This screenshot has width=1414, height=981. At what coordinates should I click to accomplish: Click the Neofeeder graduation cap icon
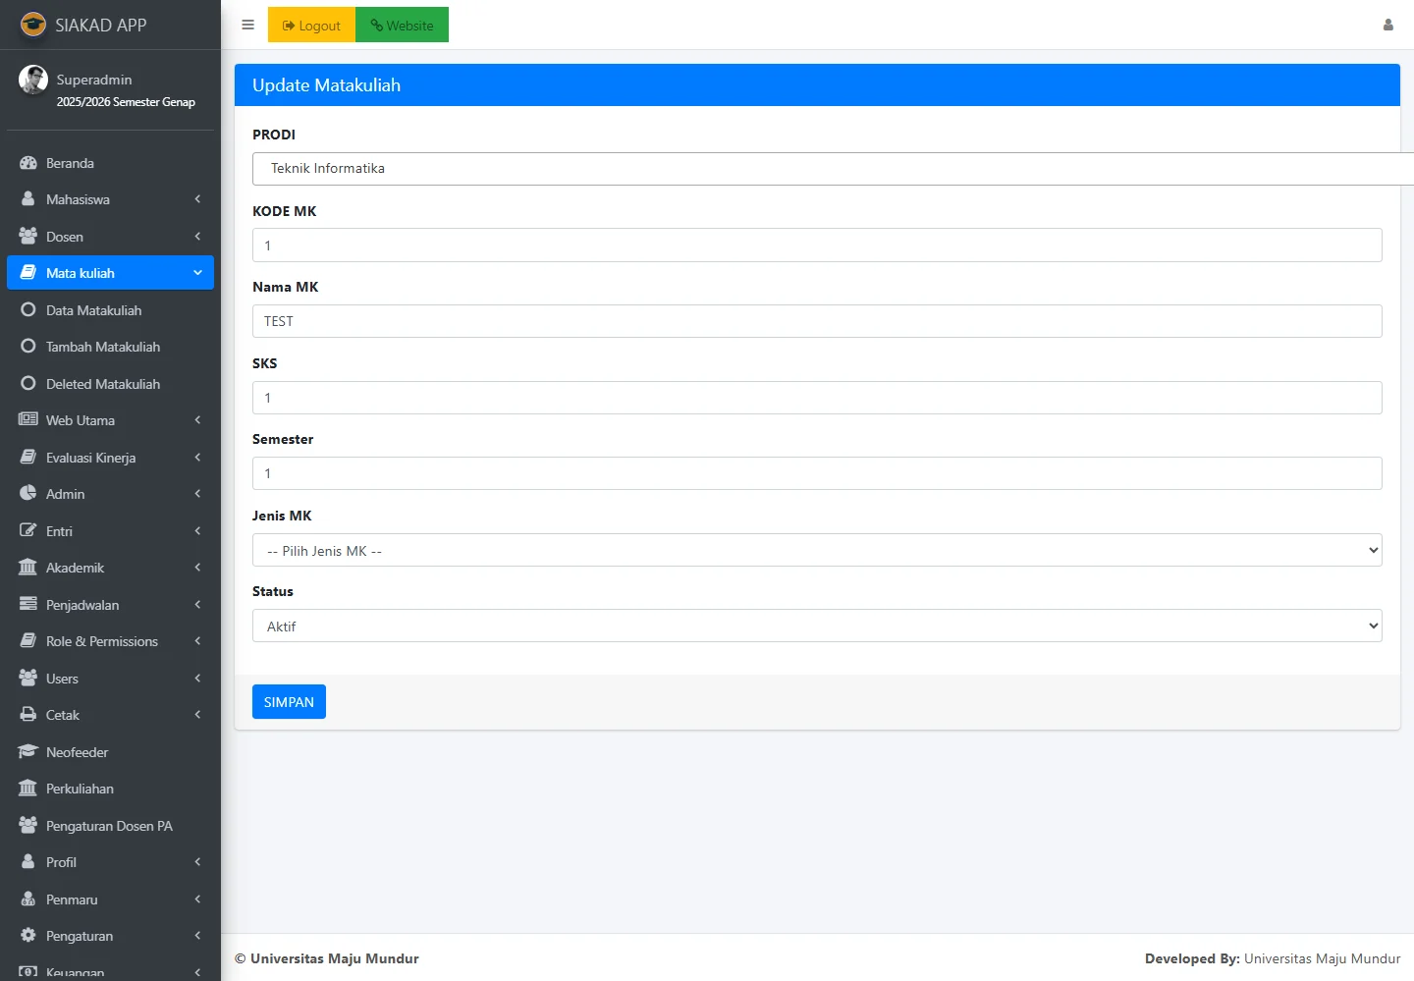[x=28, y=752]
